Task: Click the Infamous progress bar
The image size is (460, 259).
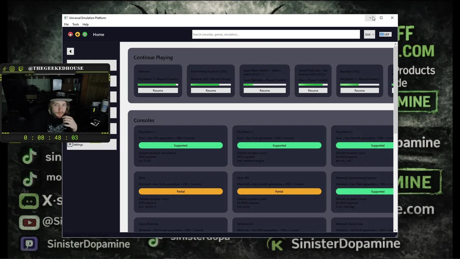Action: click(158, 85)
